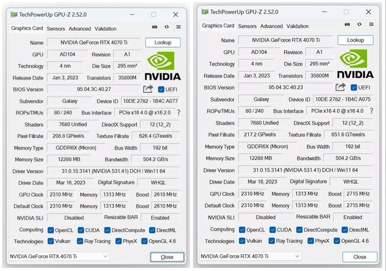Image resolution: width=386 pixels, height=271 pixels.
Task: Click the screenshot camera icon in right GPU-Z window
Action: [347, 24]
